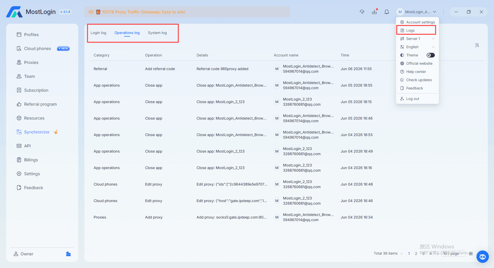The height and width of the screenshot is (268, 494).
Task: Click the version v 2.1.4 badge
Action: point(65,12)
